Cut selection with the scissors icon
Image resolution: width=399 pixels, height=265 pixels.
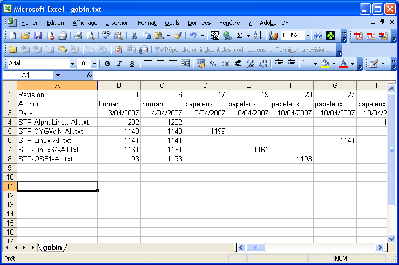[134, 36]
